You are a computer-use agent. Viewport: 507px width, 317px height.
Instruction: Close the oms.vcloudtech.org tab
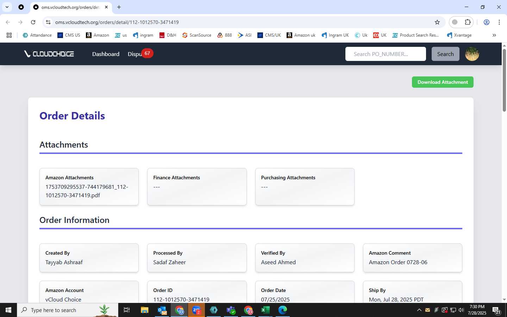(106, 7)
